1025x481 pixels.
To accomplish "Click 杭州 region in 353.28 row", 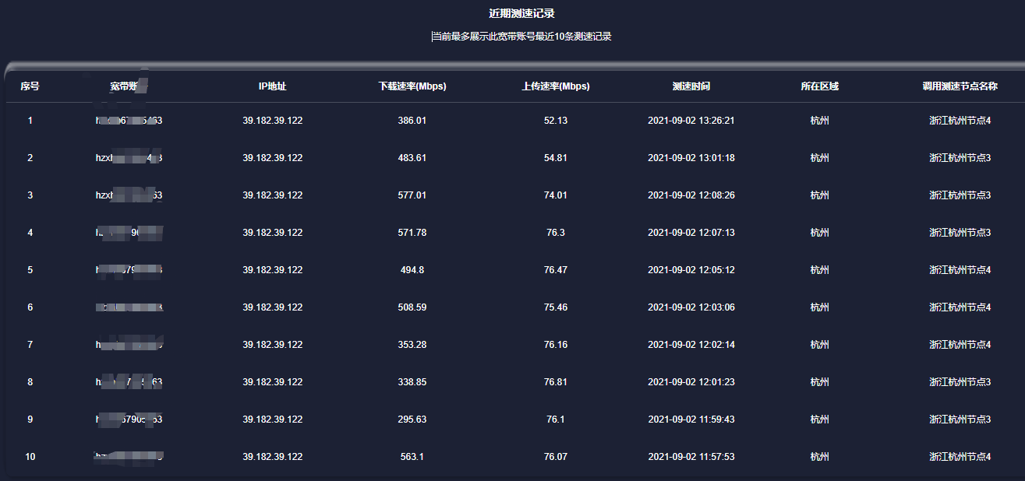I will coord(819,345).
